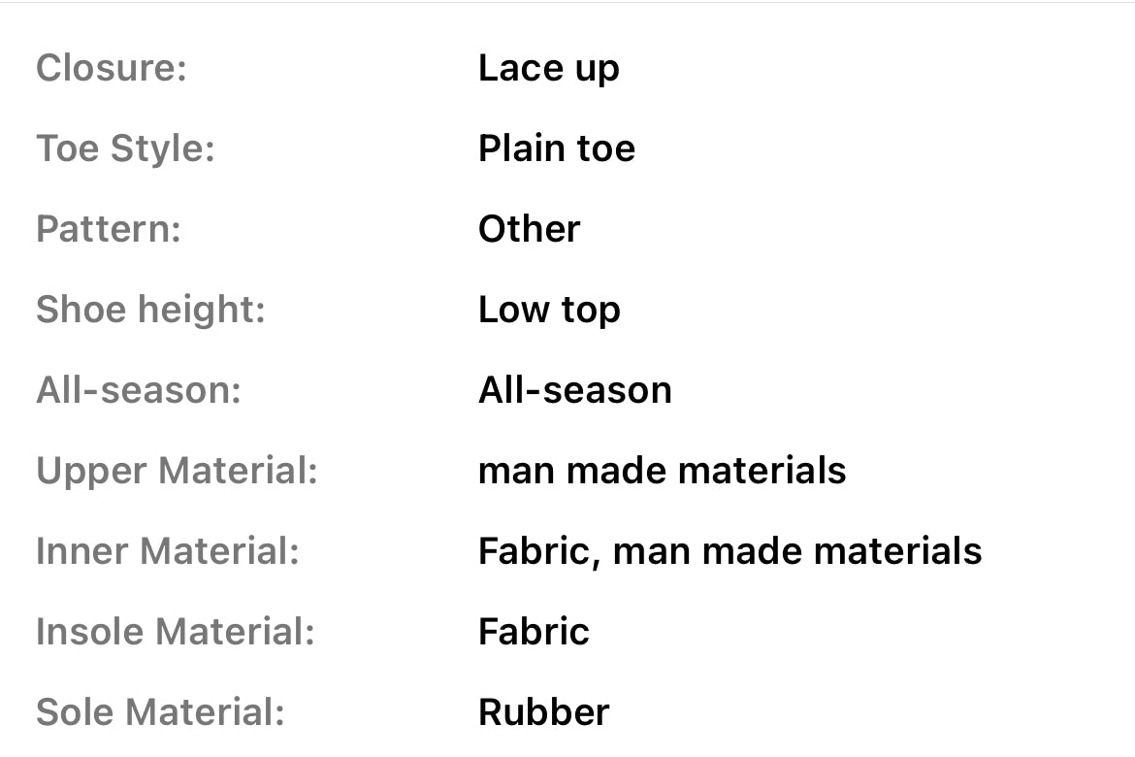Select the black "All-season" value text
The height and width of the screenshot is (757, 1135).
click(574, 390)
